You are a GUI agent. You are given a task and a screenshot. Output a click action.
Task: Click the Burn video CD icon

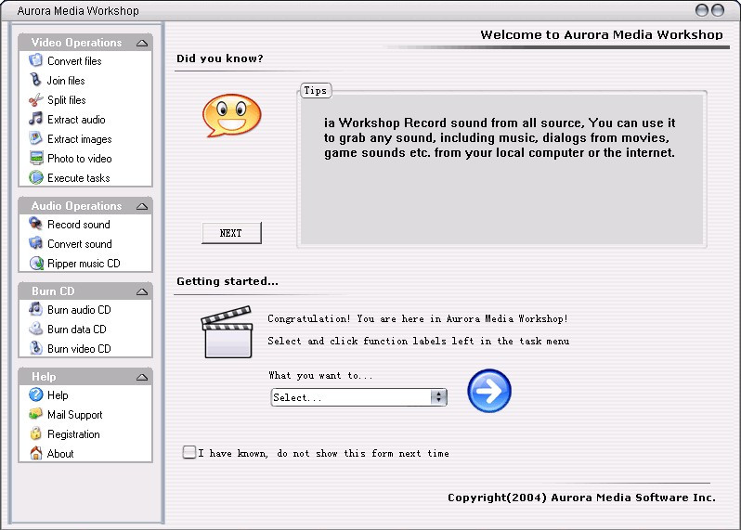[x=35, y=348]
